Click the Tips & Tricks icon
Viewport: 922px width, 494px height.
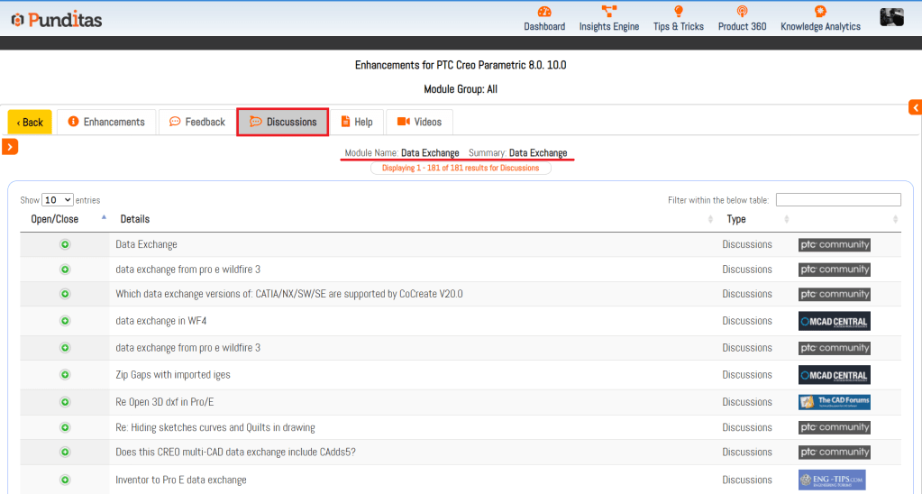pyautogui.click(x=678, y=12)
